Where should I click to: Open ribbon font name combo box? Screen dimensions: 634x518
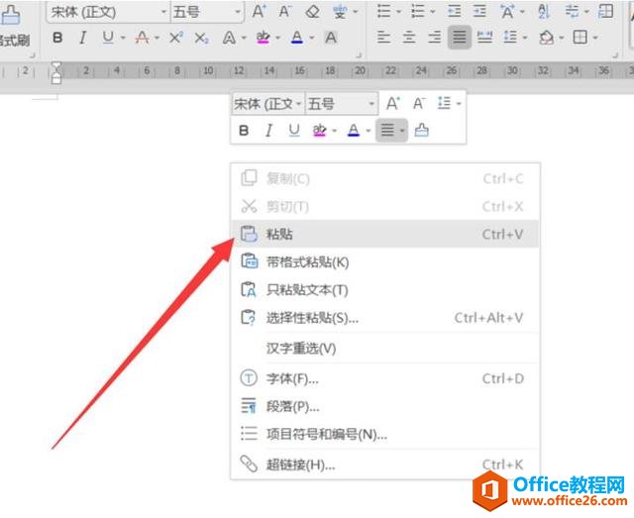[x=108, y=12]
